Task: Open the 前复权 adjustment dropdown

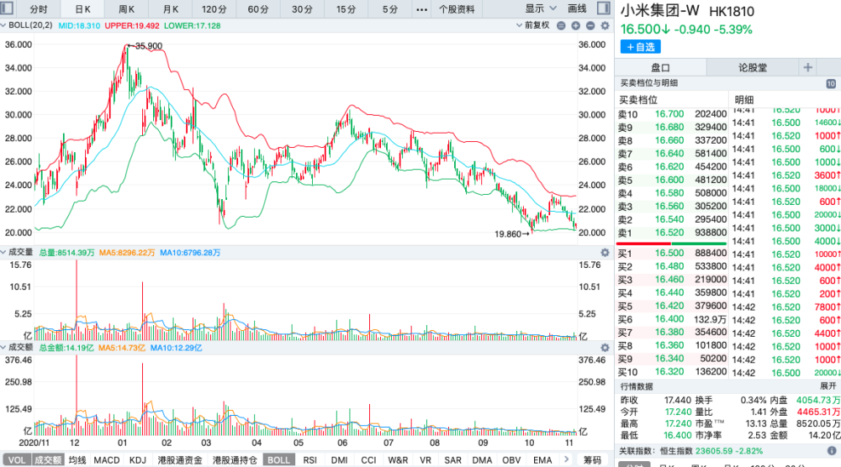Action: (x=532, y=25)
